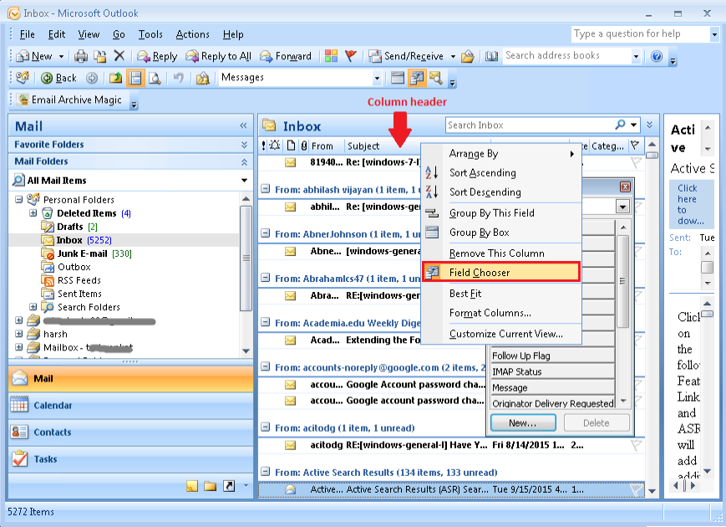Click the Move to Folder toolbar icon

click(x=100, y=56)
